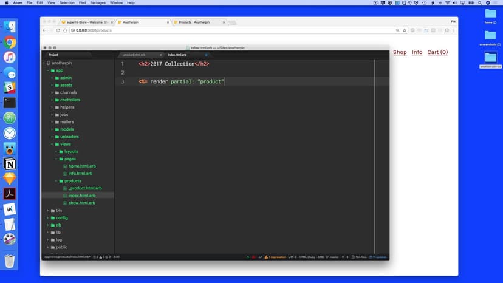Open the Packages menu
The image size is (503, 283).
pos(98,3)
